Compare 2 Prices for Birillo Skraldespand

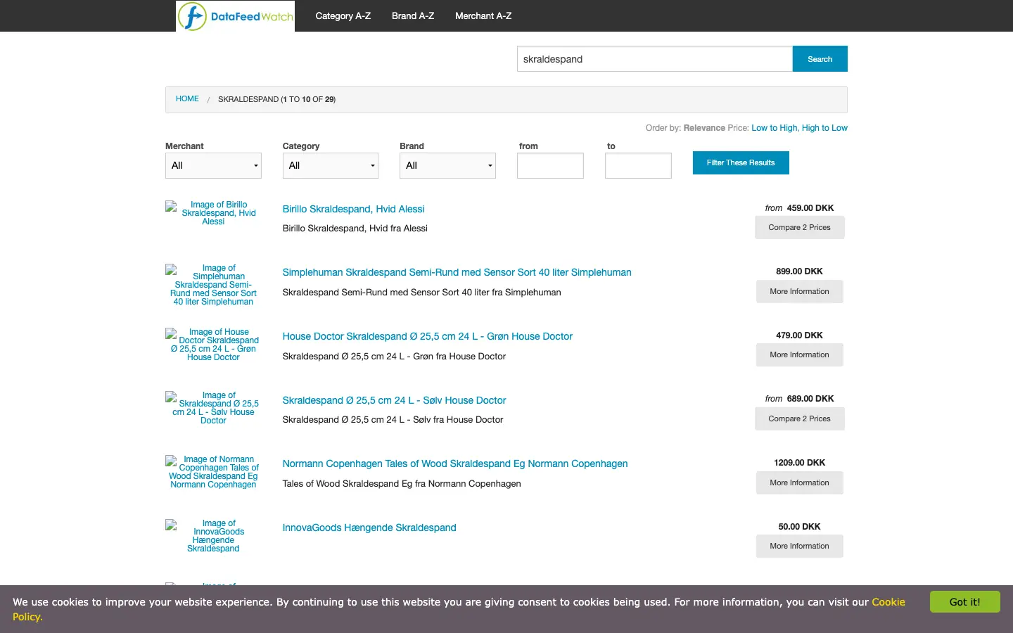click(x=800, y=228)
